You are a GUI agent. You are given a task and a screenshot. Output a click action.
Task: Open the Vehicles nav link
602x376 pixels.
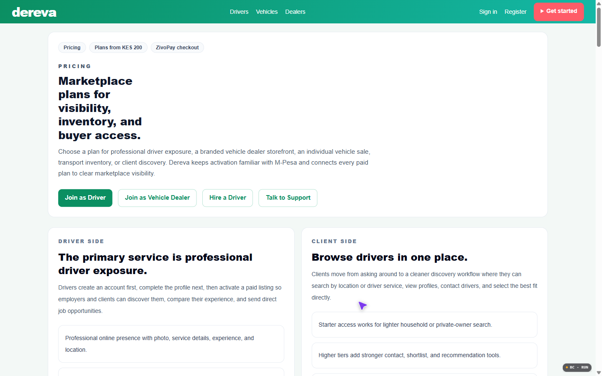[x=267, y=12]
